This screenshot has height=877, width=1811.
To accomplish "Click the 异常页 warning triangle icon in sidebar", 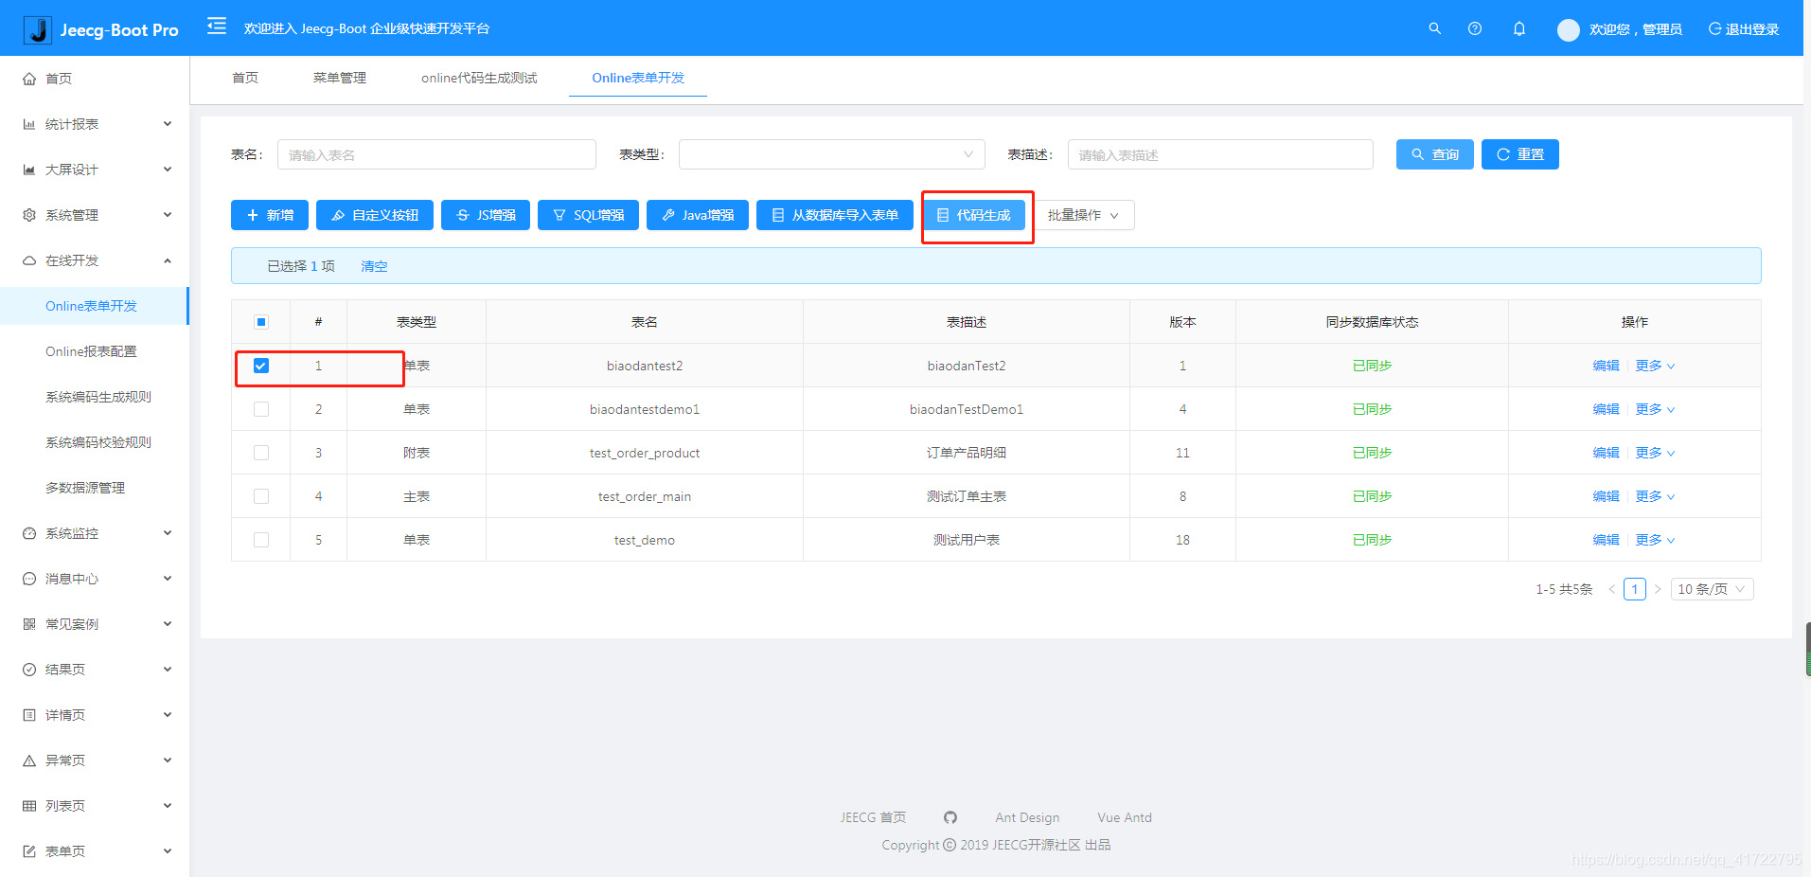I will tap(29, 761).
